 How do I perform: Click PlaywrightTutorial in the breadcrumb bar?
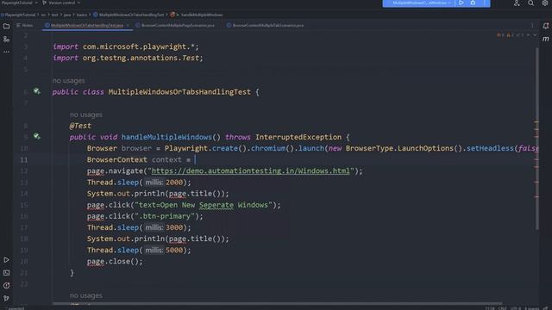pos(18,15)
